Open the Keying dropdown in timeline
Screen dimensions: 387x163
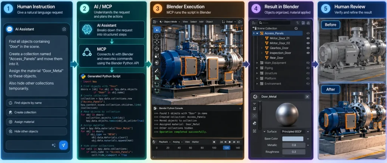pos(178,142)
